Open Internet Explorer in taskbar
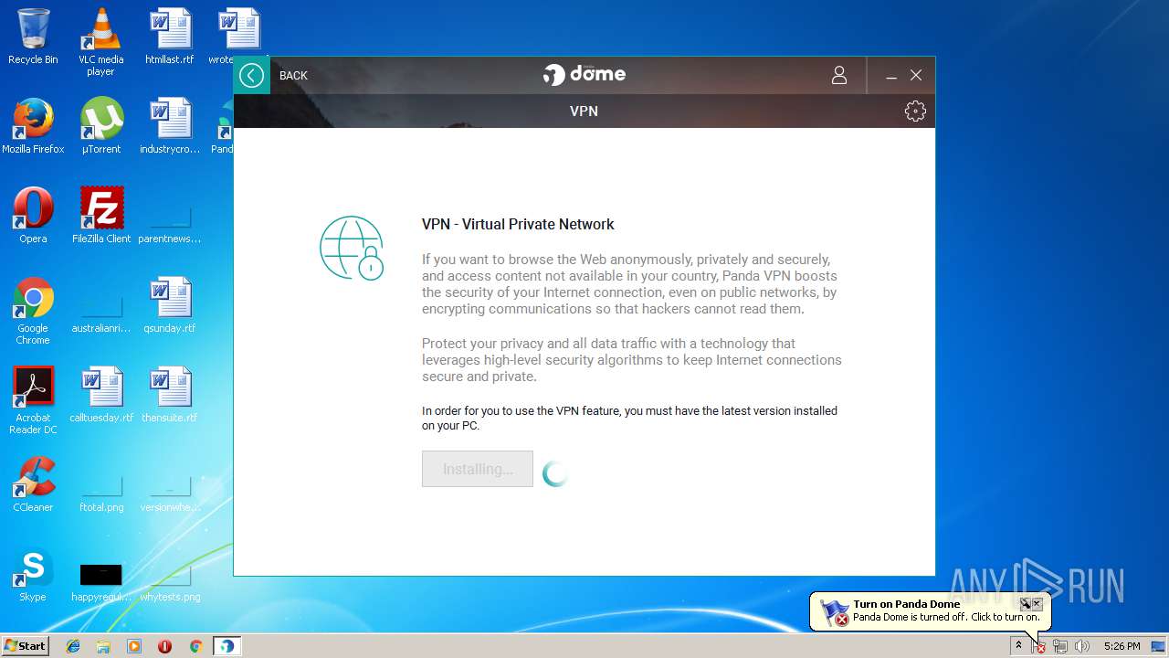Image resolution: width=1169 pixels, height=658 pixels. [73, 646]
